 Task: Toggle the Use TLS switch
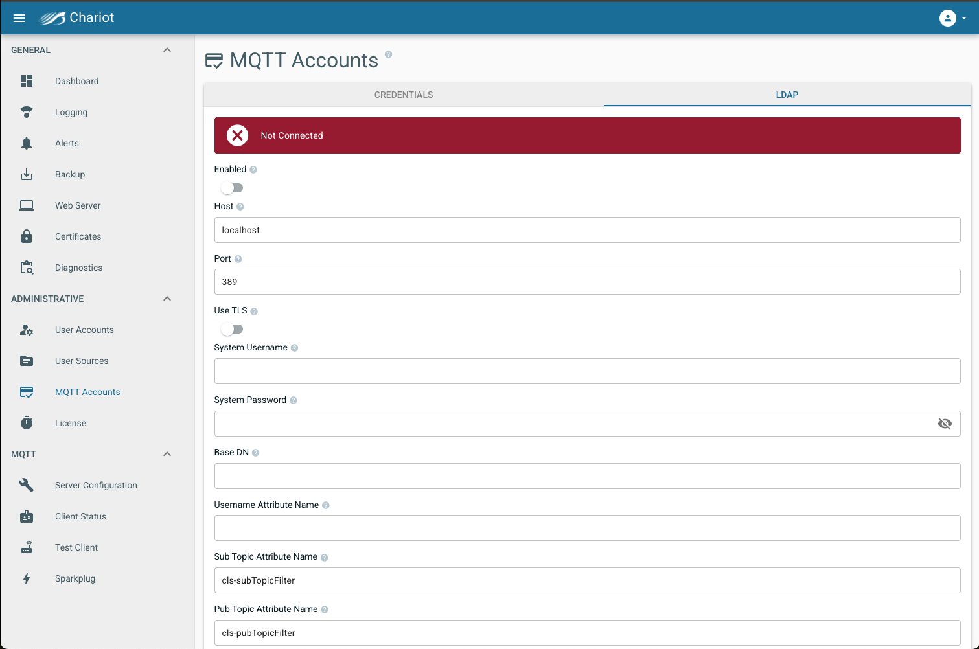pos(231,329)
